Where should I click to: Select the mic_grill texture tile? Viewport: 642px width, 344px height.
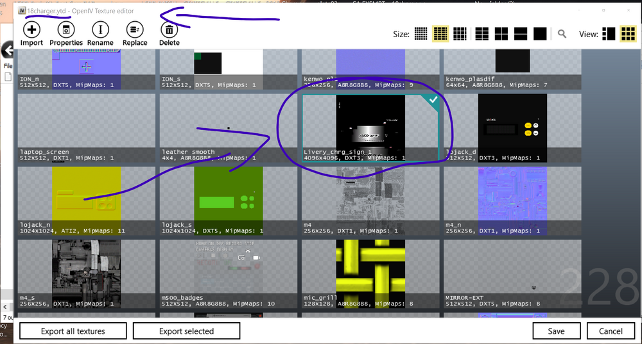370,274
